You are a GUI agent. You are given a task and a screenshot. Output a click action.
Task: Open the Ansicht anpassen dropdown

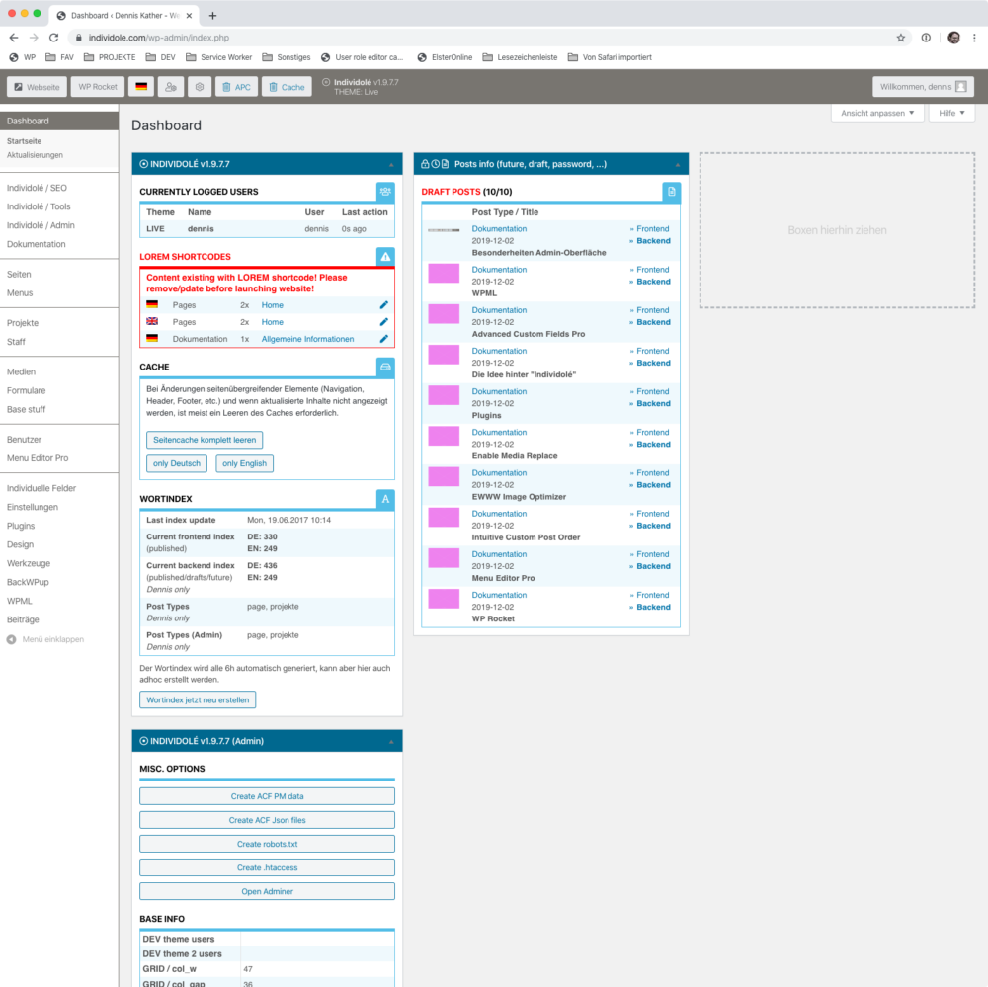tap(877, 114)
